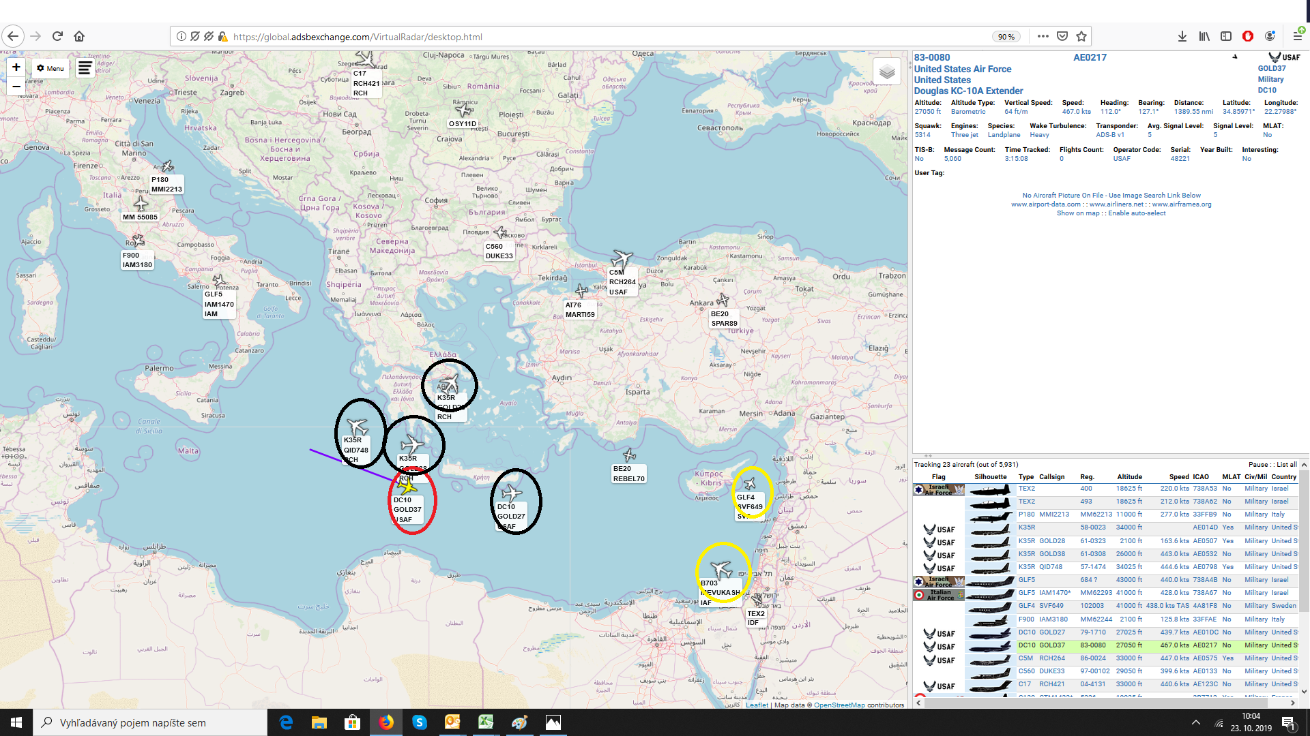Image resolution: width=1310 pixels, height=736 pixels.
Task: Click the selected yellow GOLD37 aircraft icon
Action: coord(407,487)
